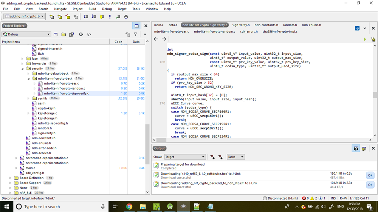The width and height of the screenshot is (378, 212).
Task: Click the refresh icon in Project Explorer
Action: pyautogui.click(x=81, y=34)
